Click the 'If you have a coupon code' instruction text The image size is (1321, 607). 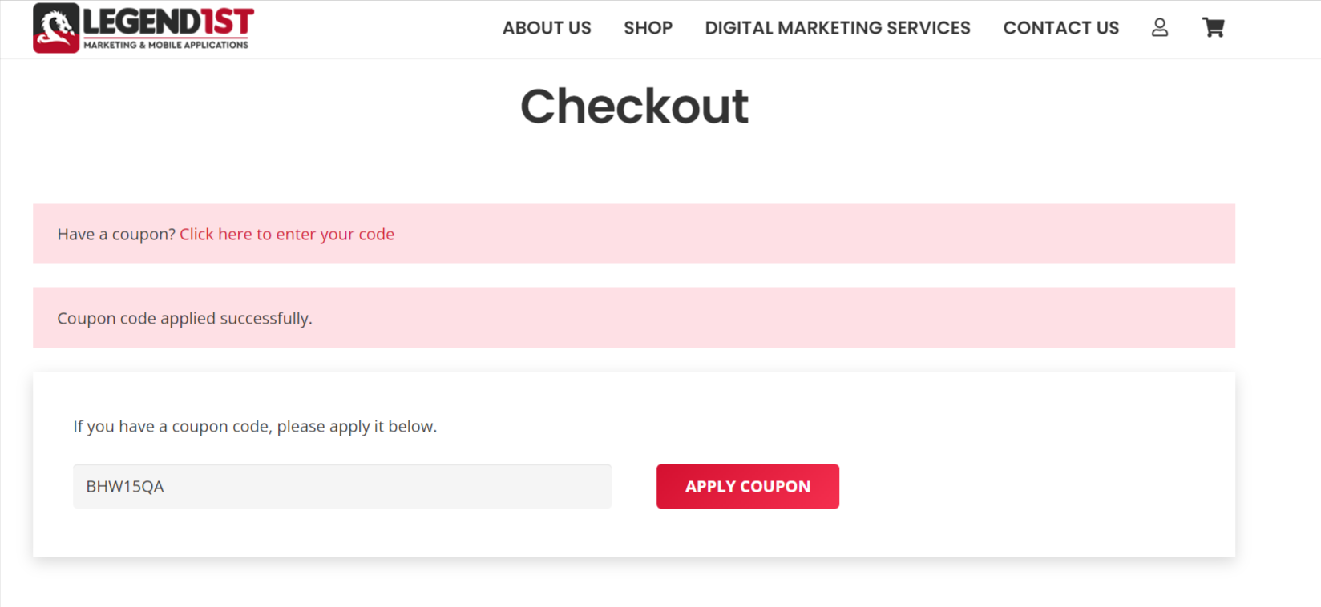pyautogui.click(x=255, y=426)
